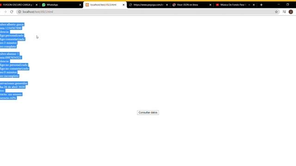
Task: Close the WhatsApp tab
Action: (80, 5)
